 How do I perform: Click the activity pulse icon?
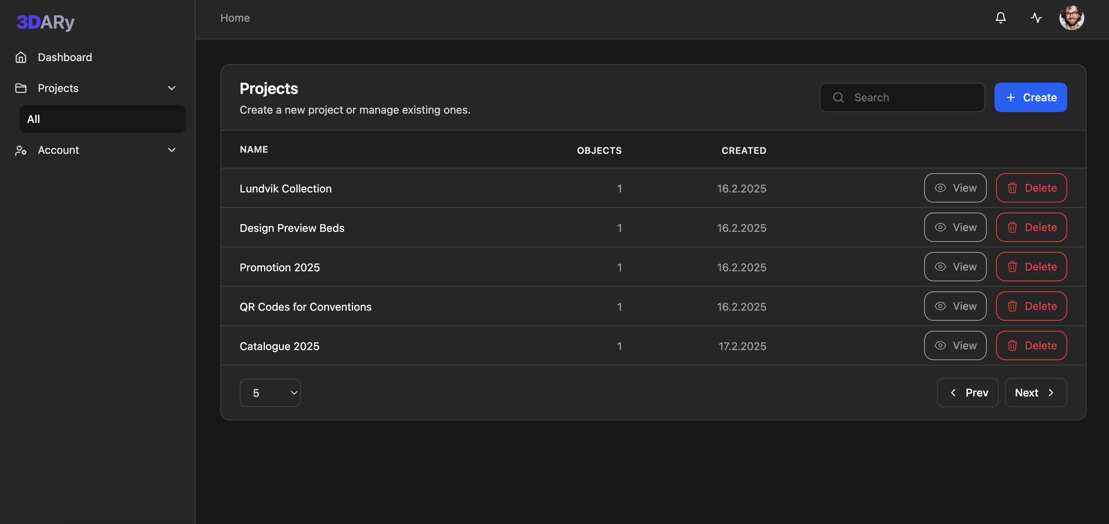pyautogui.click(x=1036, y=18)
